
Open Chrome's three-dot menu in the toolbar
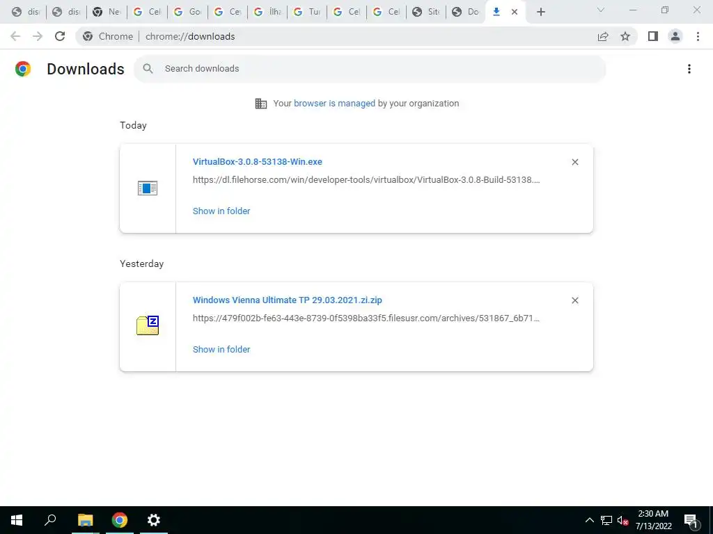coord(698,36)
